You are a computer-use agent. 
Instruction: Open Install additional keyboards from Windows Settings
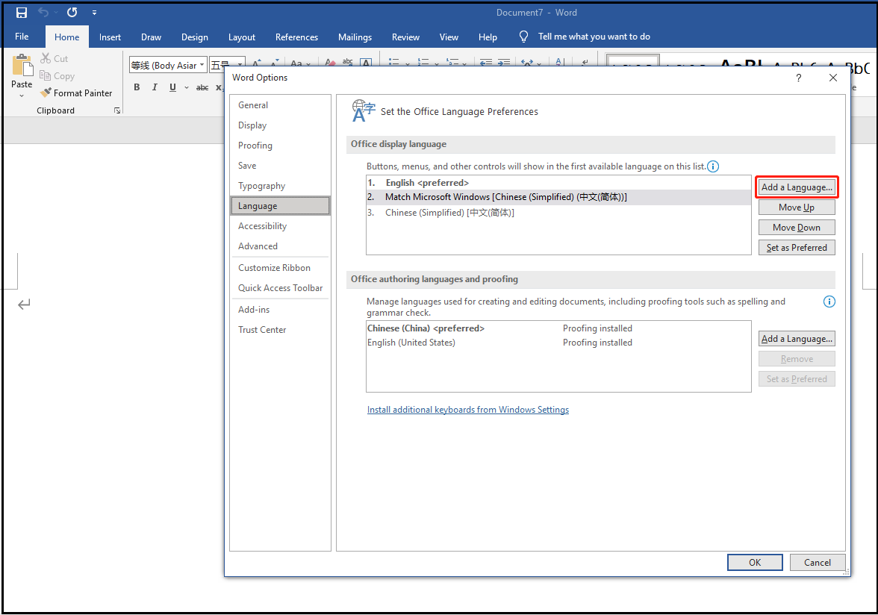point(468,409)
